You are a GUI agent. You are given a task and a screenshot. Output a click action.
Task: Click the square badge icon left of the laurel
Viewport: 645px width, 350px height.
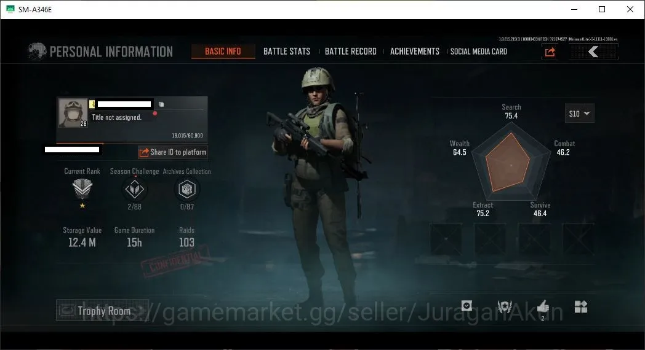(467, 306)
